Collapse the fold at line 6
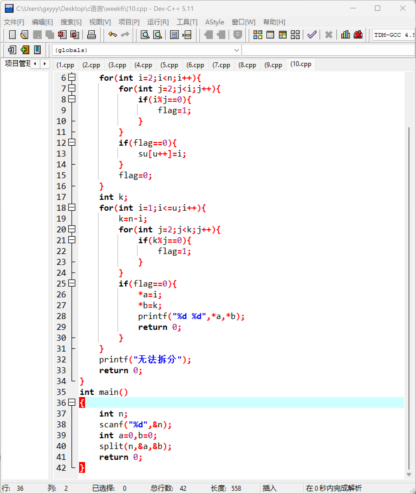416x494 pixels. (x=72, y=77)
